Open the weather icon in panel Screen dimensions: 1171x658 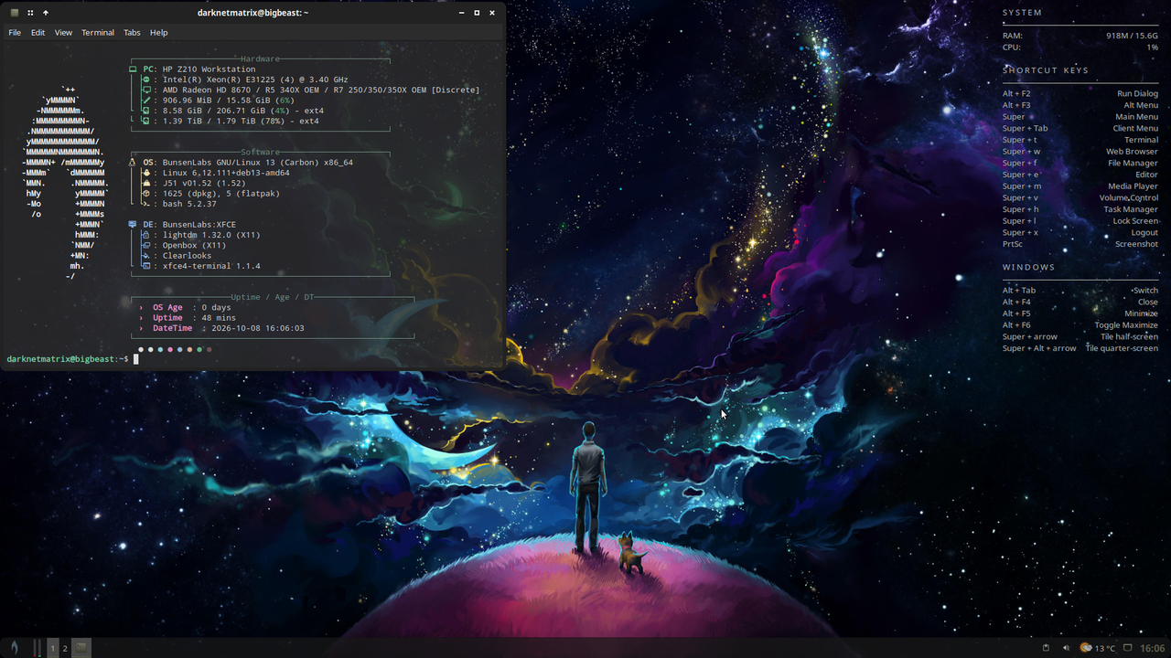[1086, 648]
